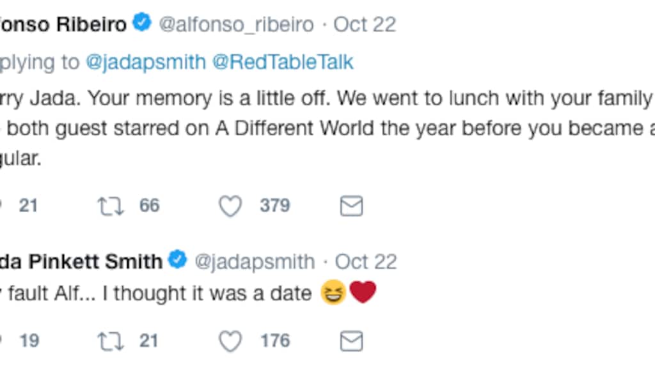655x368 pixels.
Task: Open the @alfonso_ribeiro handle
Action: pos(236,25)
